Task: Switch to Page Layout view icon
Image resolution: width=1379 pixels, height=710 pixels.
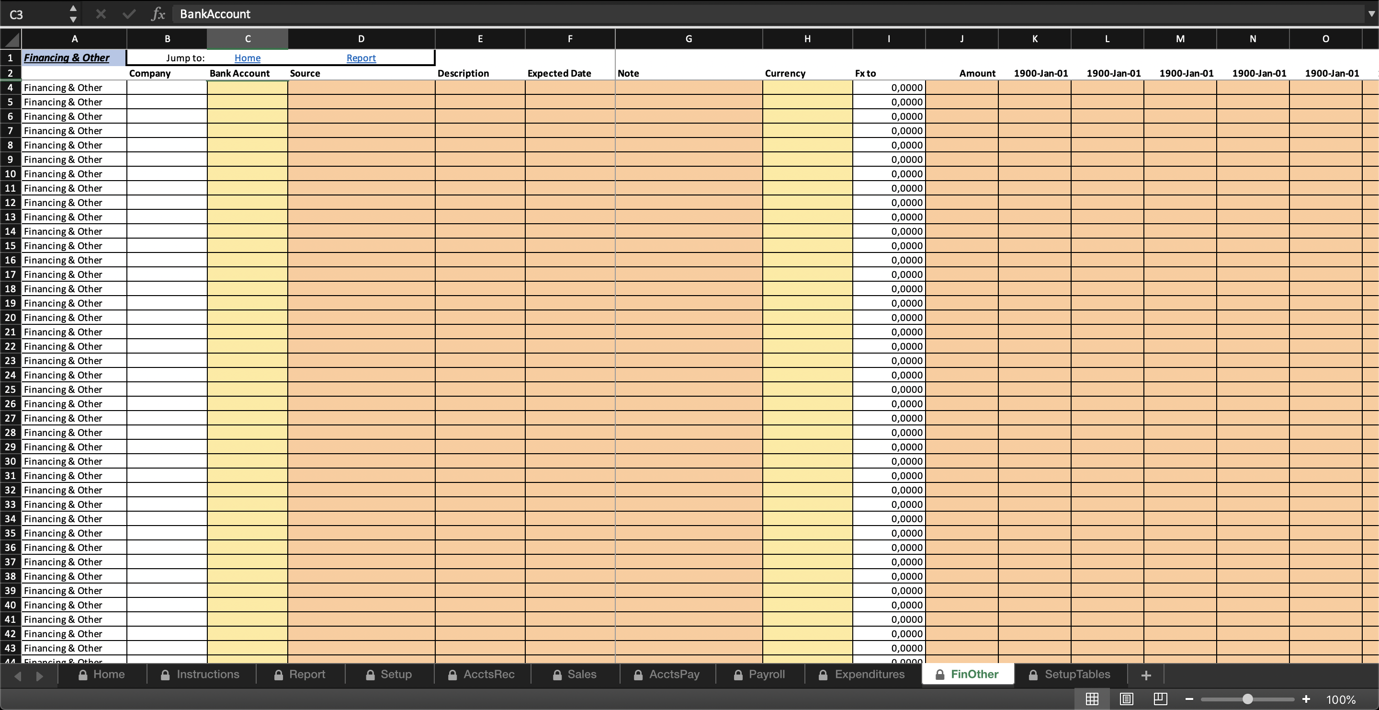Action: [1126, 699]
